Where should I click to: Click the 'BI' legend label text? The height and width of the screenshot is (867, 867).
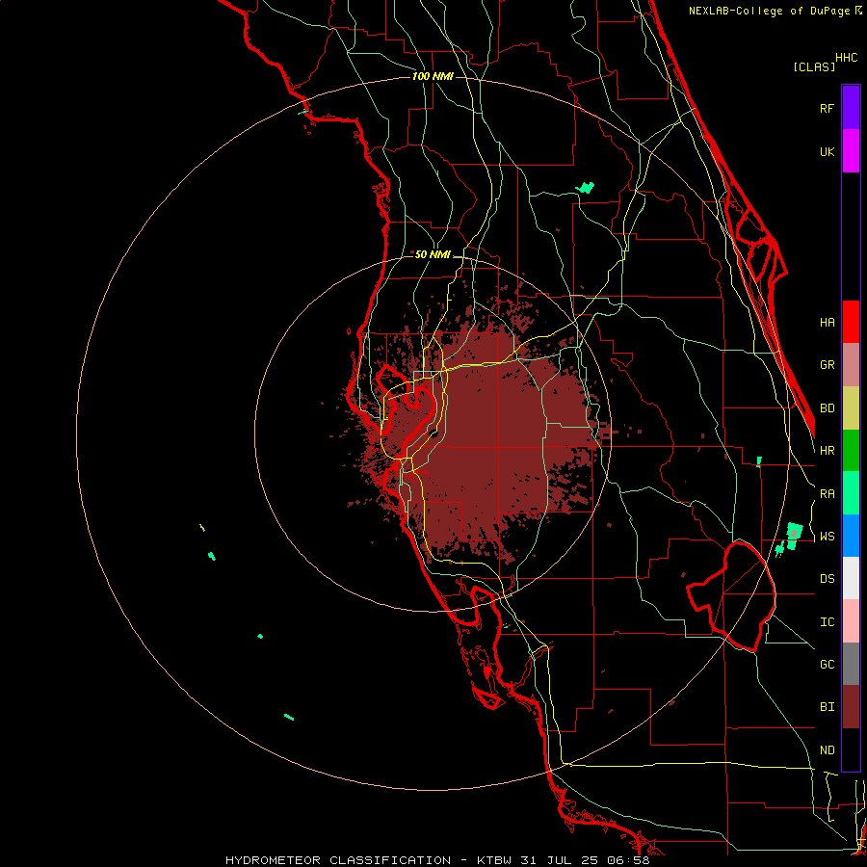827,707
